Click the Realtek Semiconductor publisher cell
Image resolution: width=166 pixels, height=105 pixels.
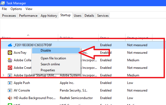click(76, 98)
